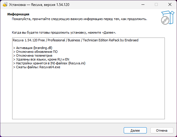Click the Информация heading

click(x=18, y=14)
